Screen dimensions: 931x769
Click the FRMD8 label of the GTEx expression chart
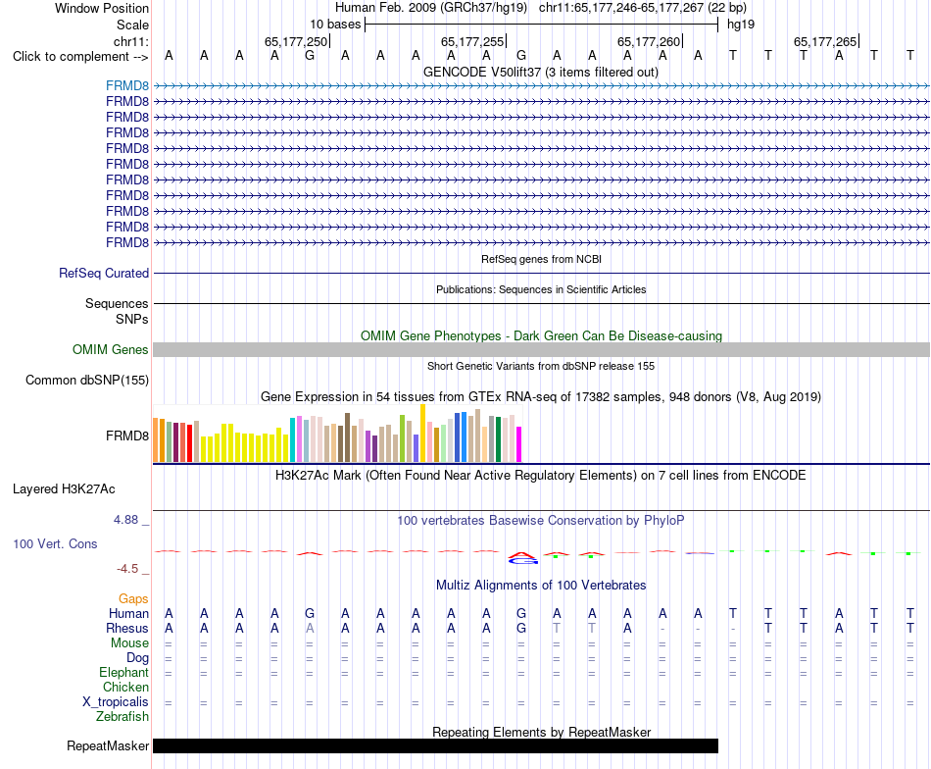[127, 436]
